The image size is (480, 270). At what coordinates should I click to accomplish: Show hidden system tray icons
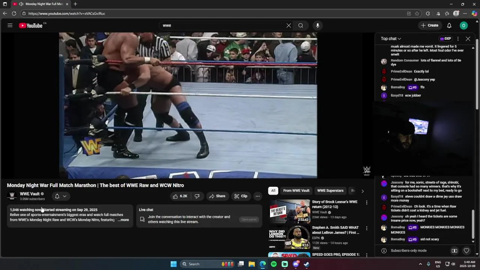420,264
